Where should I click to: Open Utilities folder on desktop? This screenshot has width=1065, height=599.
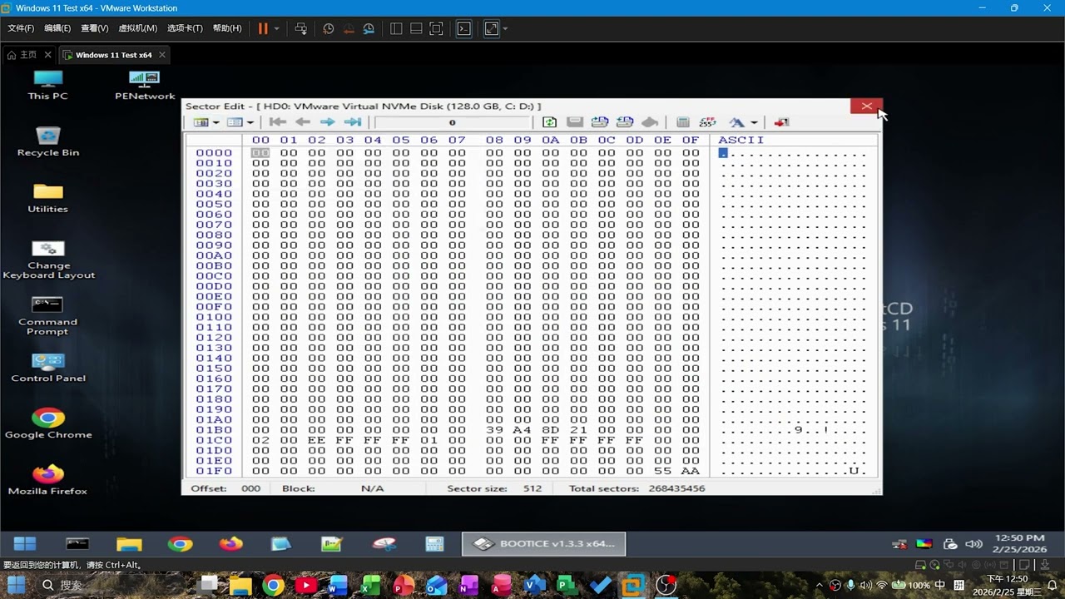pyautogui.click(x=48, y=198)
